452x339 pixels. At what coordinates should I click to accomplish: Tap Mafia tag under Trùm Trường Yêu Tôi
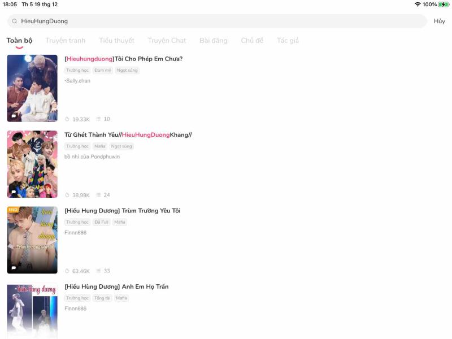(120, 222)
